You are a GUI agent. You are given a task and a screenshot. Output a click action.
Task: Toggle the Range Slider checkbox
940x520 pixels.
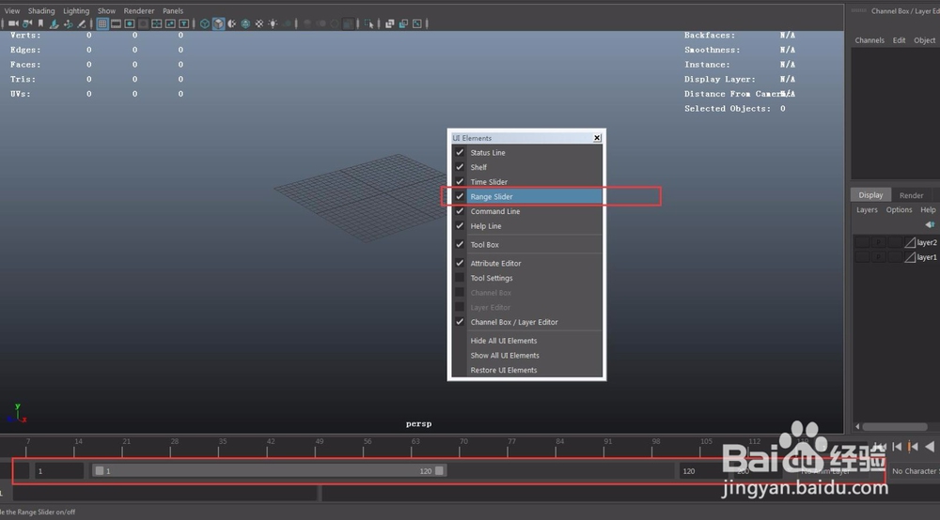pos(460,196)
